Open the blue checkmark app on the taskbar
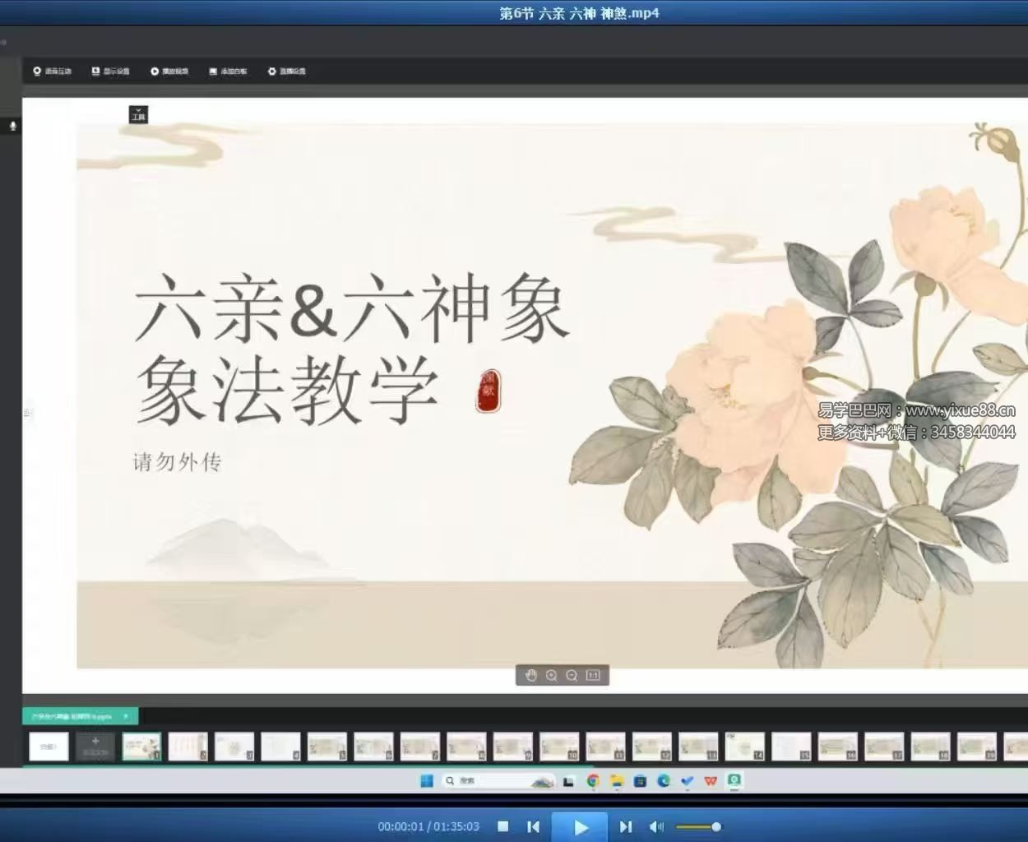The width and height of the screenshot is (1028, 842). pos(688,781)
